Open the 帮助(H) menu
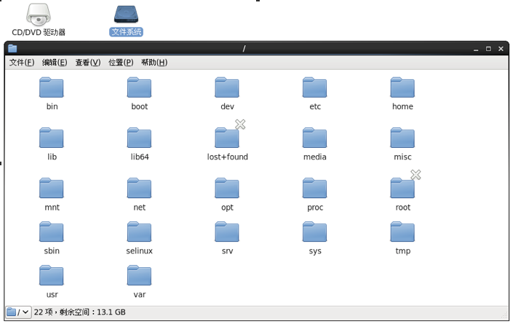510x324 pixels. tap(154, 63)
